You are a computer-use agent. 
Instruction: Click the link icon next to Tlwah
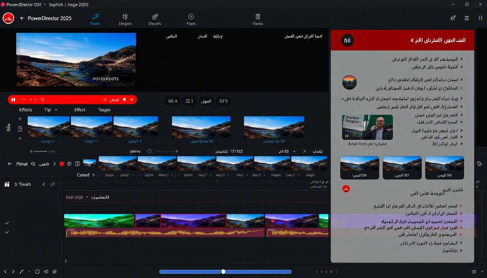pos(53,184)
